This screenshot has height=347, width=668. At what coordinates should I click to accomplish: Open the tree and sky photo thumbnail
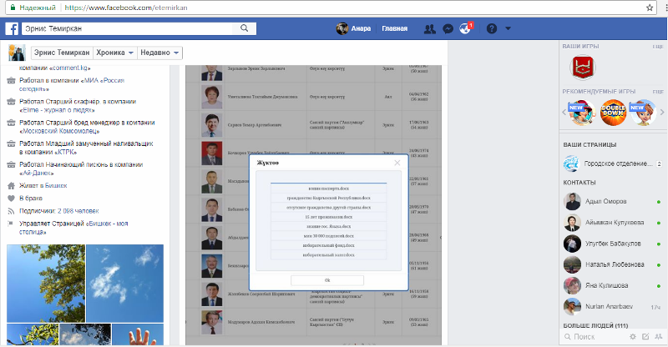[x=44, y=282]
